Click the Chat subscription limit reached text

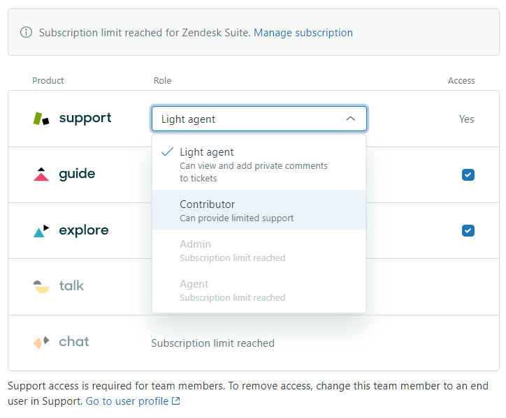coord(212,343)
